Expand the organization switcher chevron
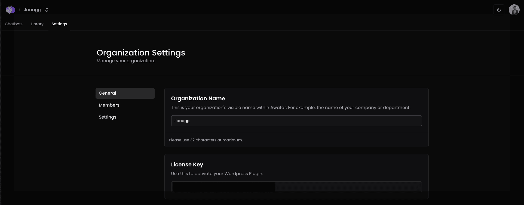Image resolution: width=524 pixels, height=205 pixels. [x=47, y=10]
